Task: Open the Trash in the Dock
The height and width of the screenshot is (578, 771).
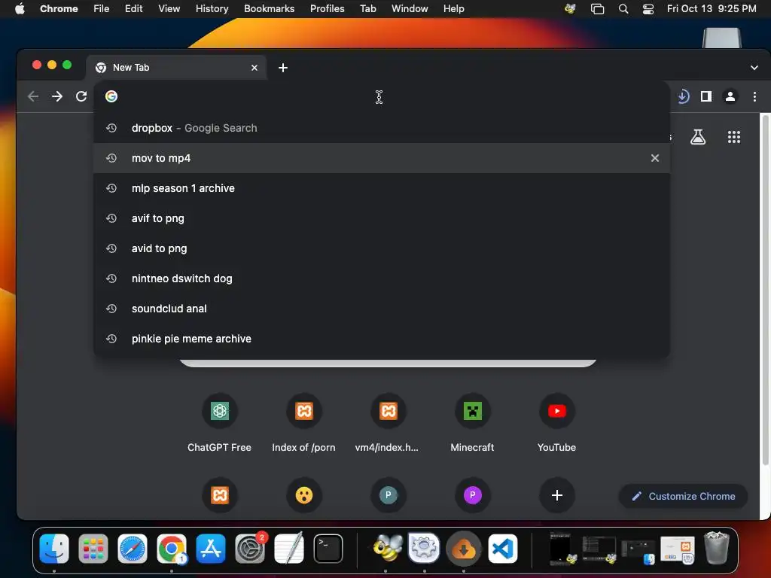Action: (717, 548)
